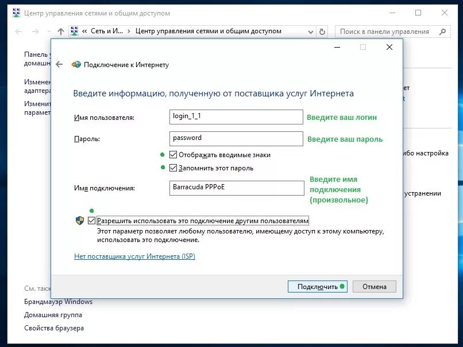Viewport: 463px width, 347px height.
Task: Refresh the Control Panel address bar
Action: 322,31
